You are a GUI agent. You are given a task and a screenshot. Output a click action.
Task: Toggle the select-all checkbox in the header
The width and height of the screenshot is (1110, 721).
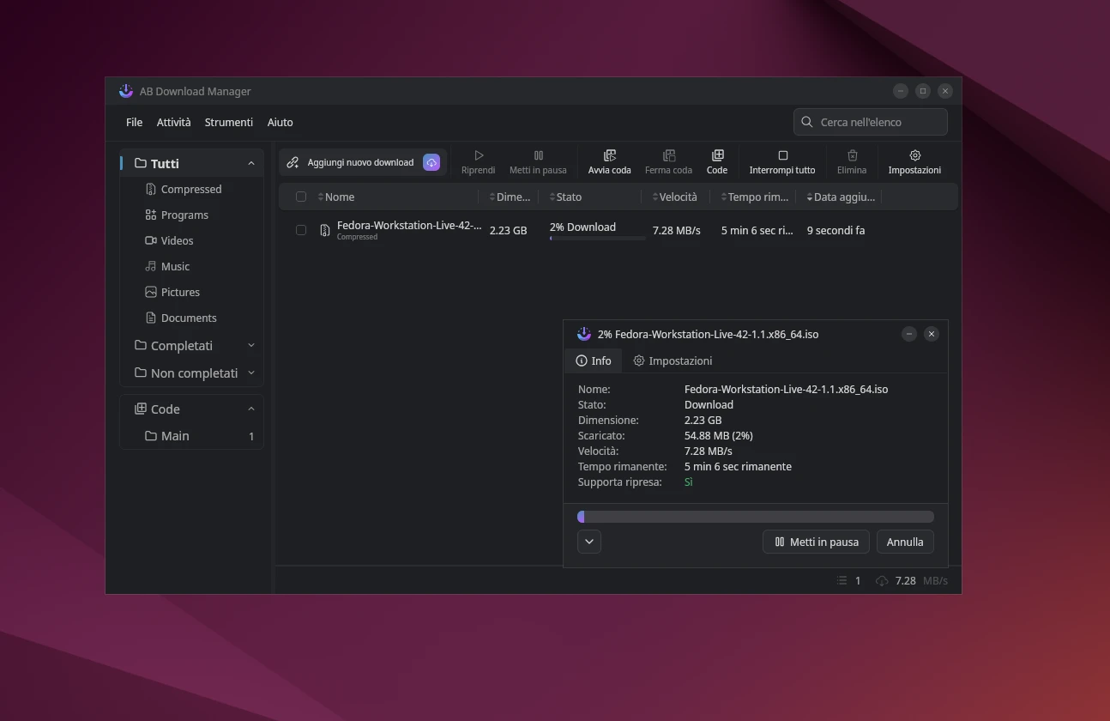[x=301, y=197]
